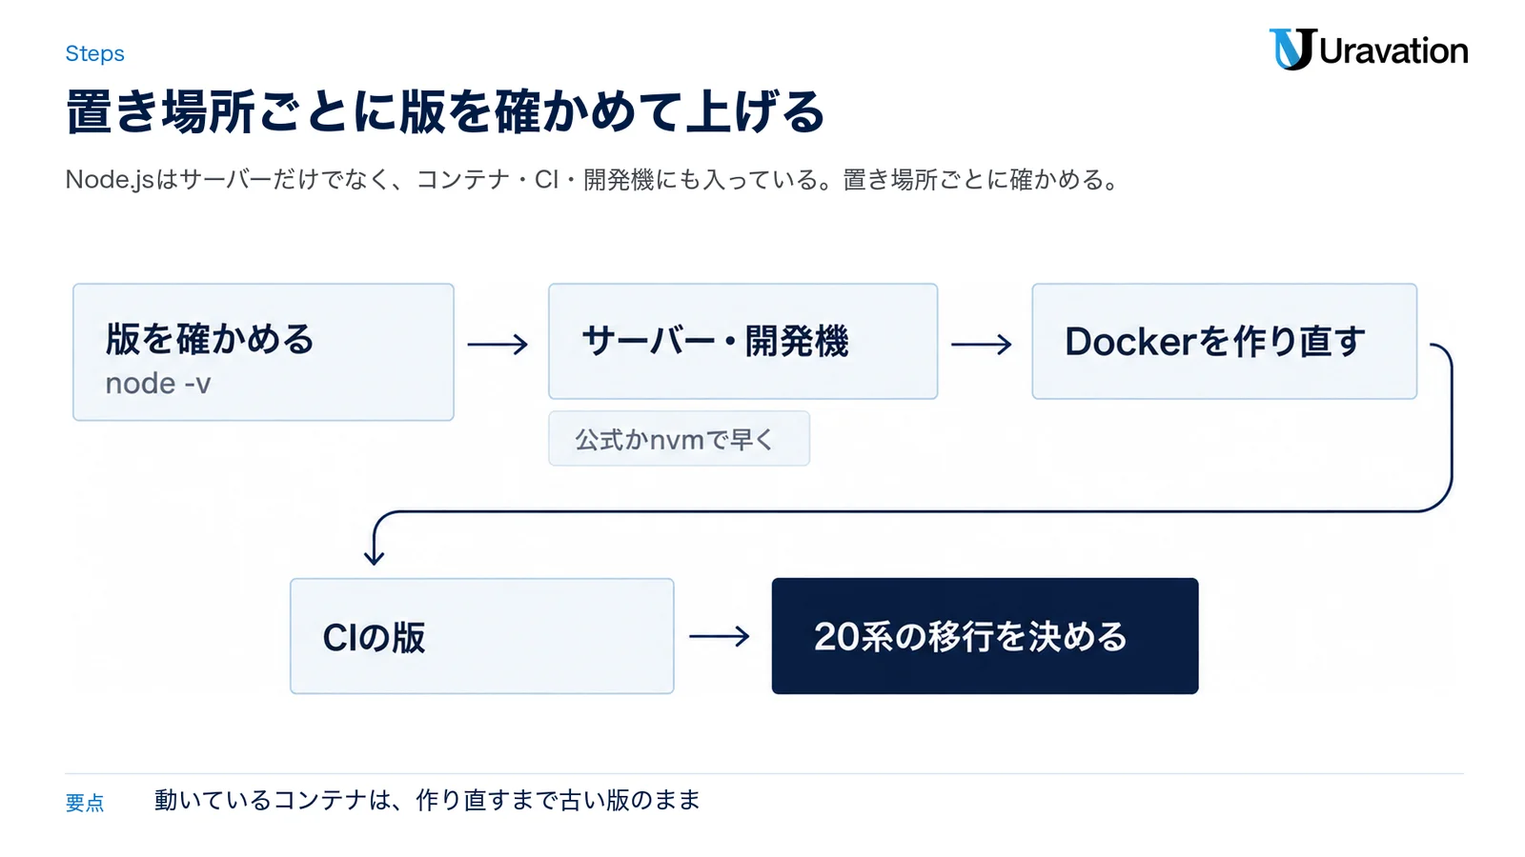Select the Dockerを作り直す step box
Viewport: 1525px width, 857px height.
tap(1224, 341)
